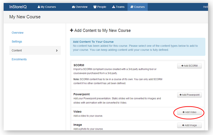Open the Overview link in left sidebar

coord(17,33)
